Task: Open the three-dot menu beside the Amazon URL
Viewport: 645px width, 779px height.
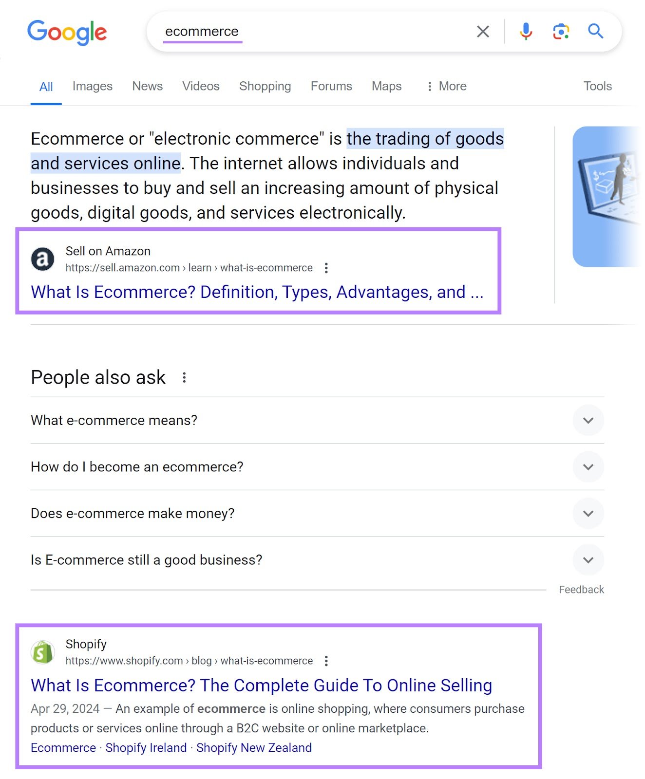Action: tap(326, 268)
